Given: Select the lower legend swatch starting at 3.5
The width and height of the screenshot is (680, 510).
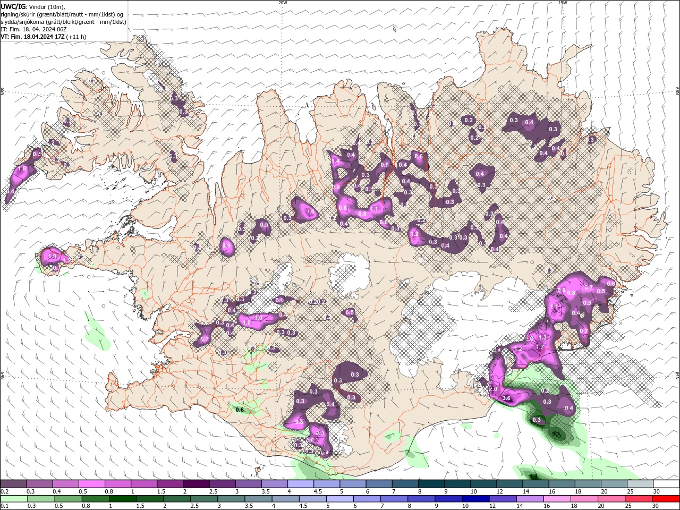Looking at the screenshot, I should (x=259, y=499).
